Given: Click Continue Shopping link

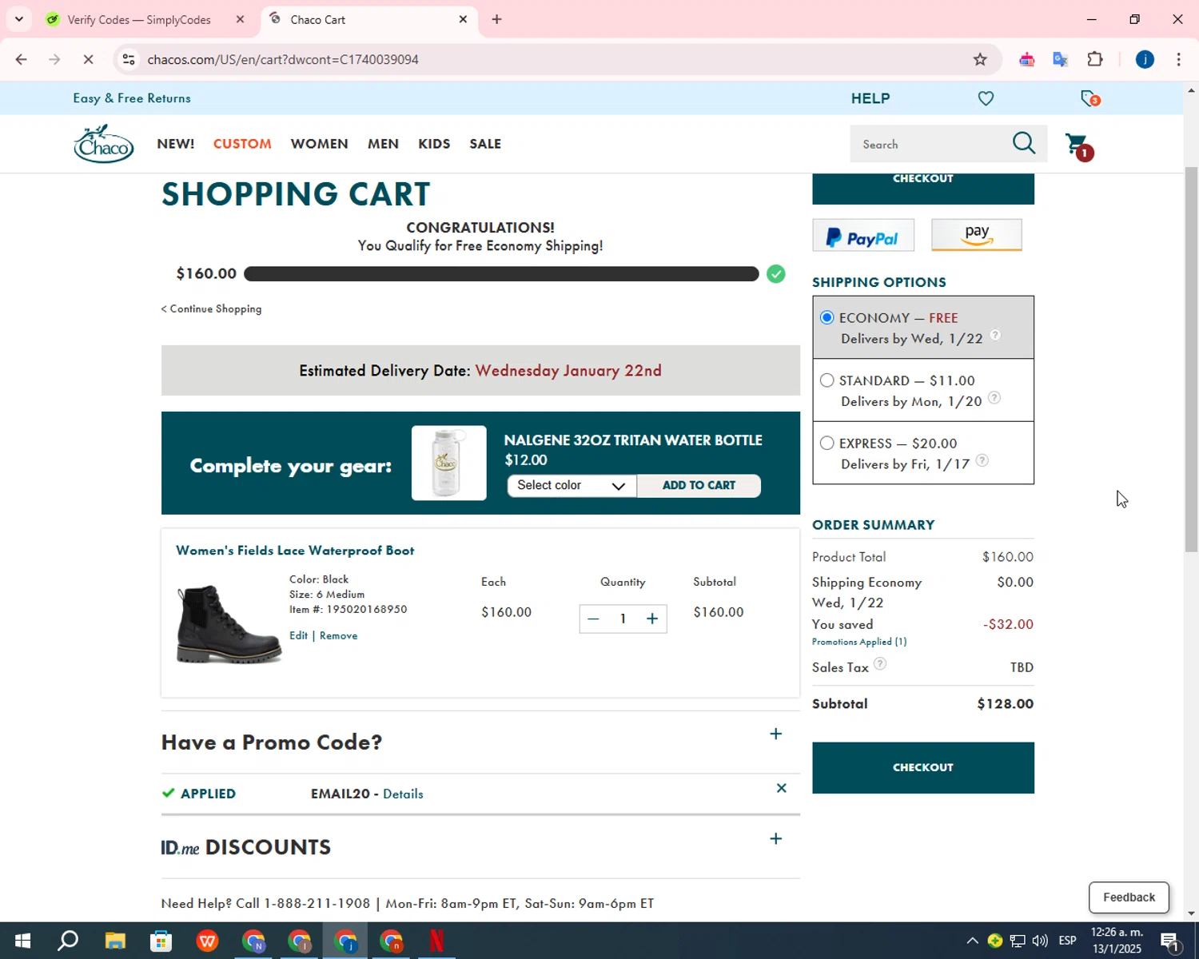Looking at the screenshot, I should point(212,309).
